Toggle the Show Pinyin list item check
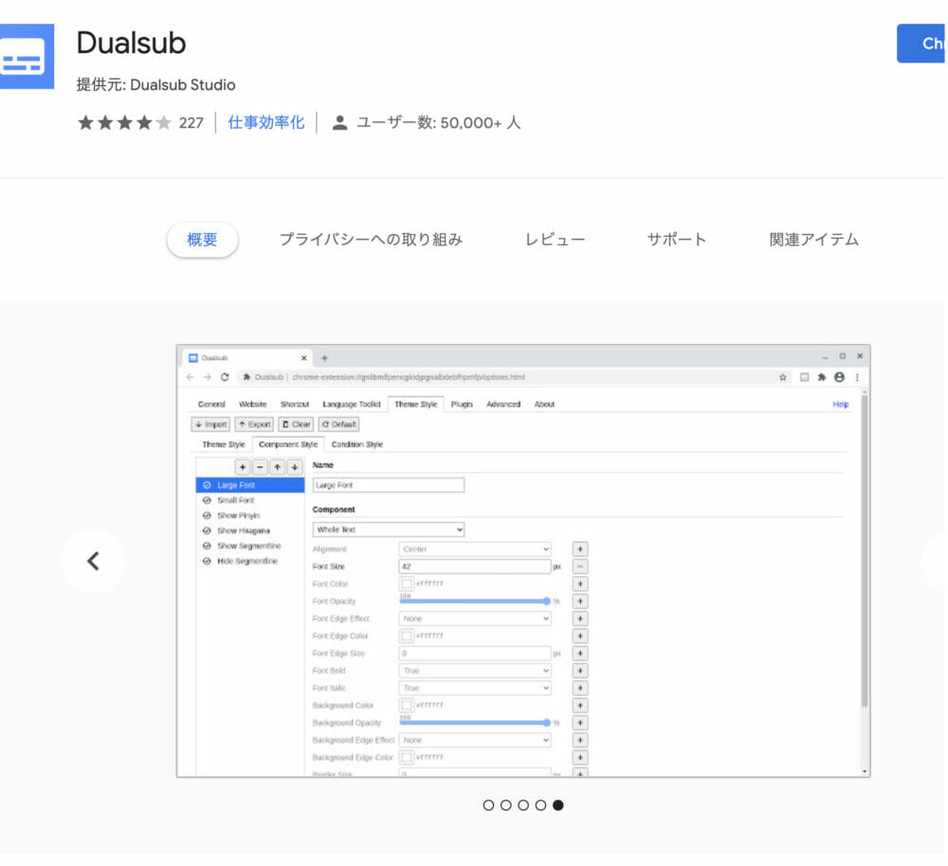This screenshot has width=948, height=866. pos(207,515)
